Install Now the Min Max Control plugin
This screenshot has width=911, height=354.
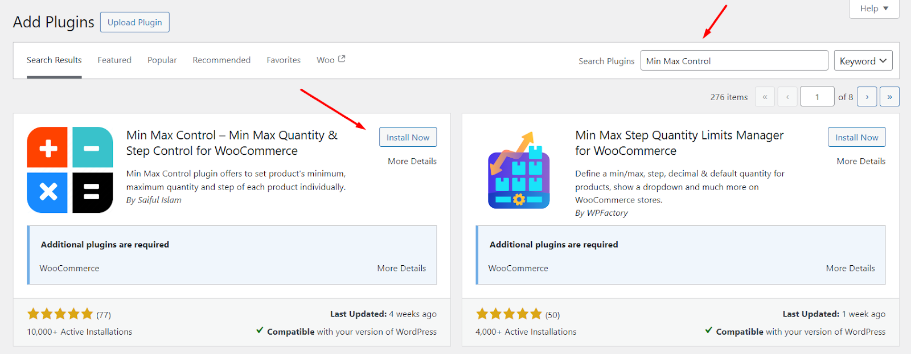coord(408,137)
